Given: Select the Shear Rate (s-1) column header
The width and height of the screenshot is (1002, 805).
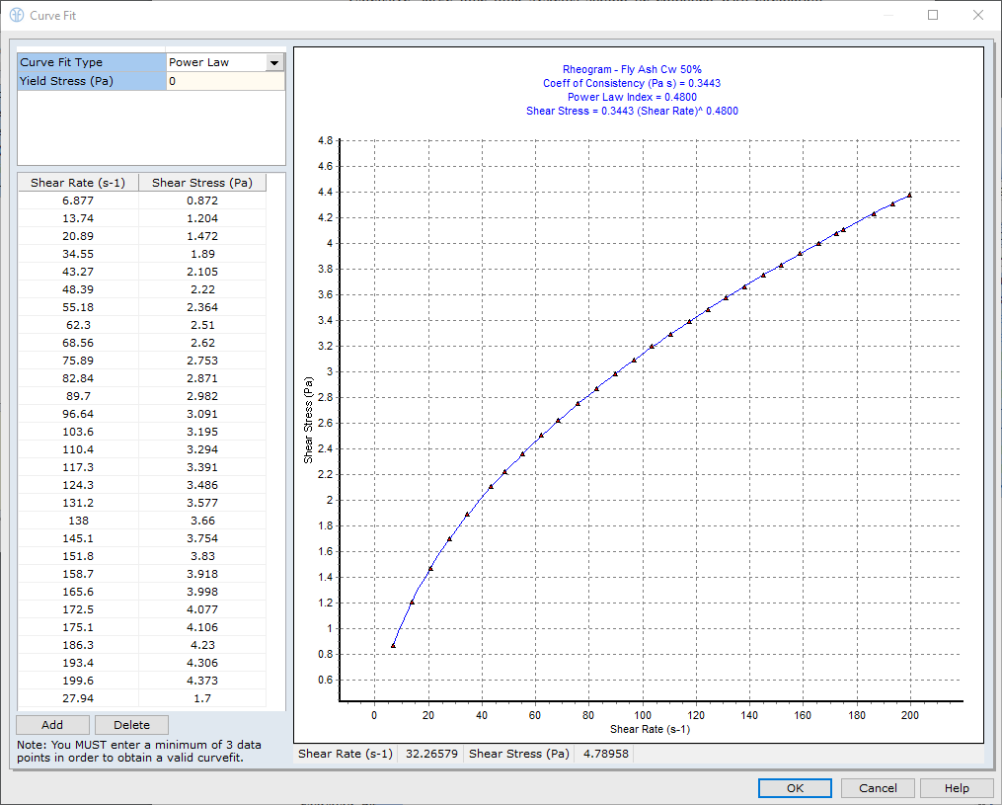Looking at the screenshot, I should click(78, 182).
